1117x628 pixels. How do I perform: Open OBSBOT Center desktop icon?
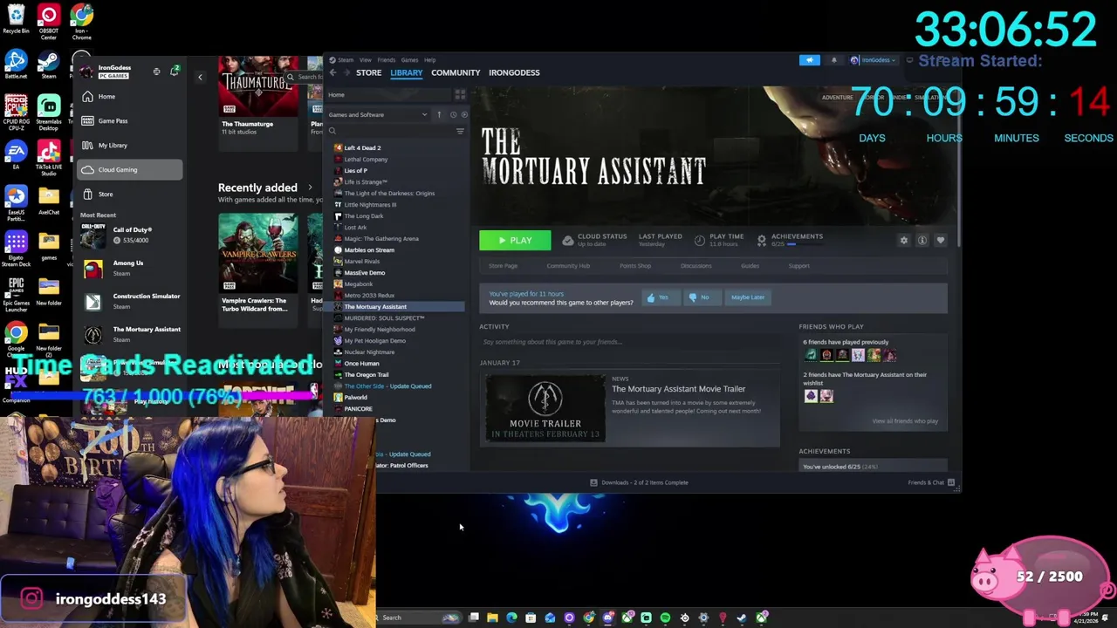[49, 22]
